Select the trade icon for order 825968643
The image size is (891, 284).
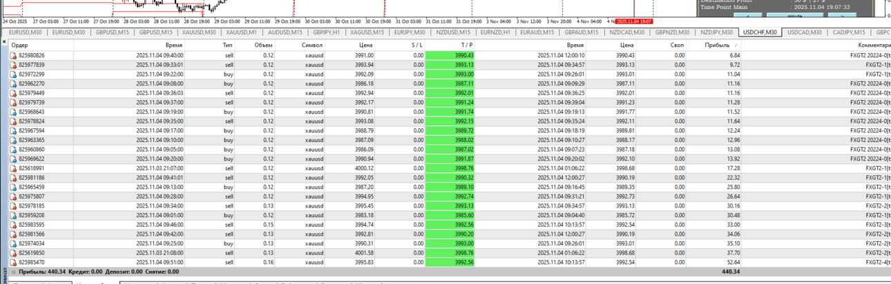point(13,112)
